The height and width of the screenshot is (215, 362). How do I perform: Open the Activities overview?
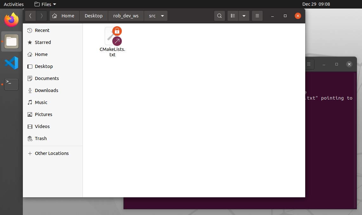[x=14, y=4]
